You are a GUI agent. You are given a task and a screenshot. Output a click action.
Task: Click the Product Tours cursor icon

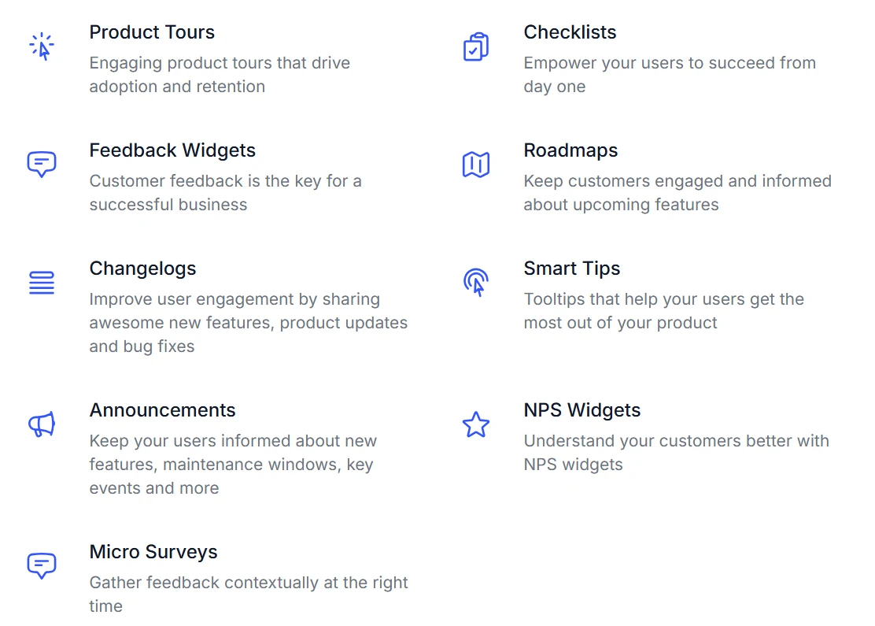tap(42, 46)
